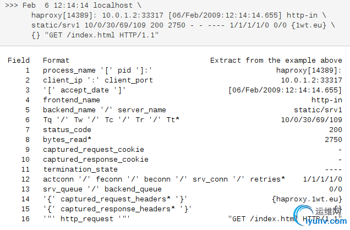350x230 pixels.
Task: Click the backend_name server_name entry
Action: 104,110
